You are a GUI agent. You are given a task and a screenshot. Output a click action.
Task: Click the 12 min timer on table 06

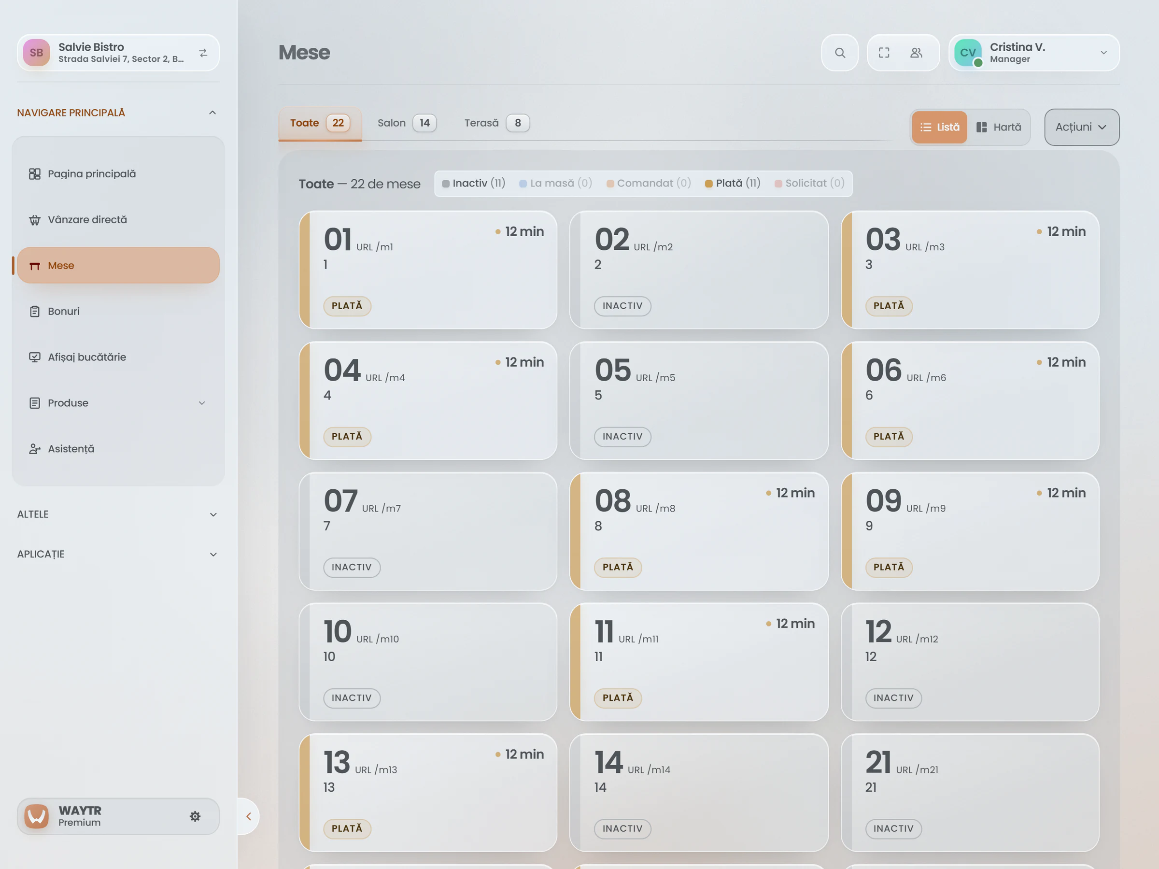click(x=1061, y=362)
